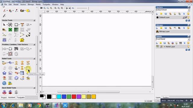The height and width of the screenshot is (108, 193).
Task: Click the blue star relief tool
Action: pyautogui.click(x=4, y=73)
